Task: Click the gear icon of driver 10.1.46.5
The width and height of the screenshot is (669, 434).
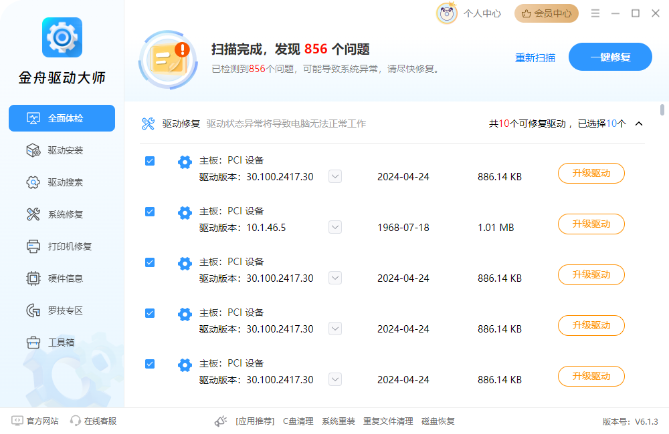Action: (185, 213)
